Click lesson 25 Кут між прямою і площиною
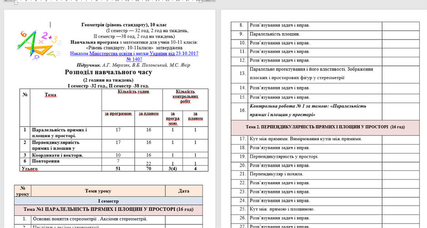Viewport: 427px width, 228px height. [x=282, y=209]
